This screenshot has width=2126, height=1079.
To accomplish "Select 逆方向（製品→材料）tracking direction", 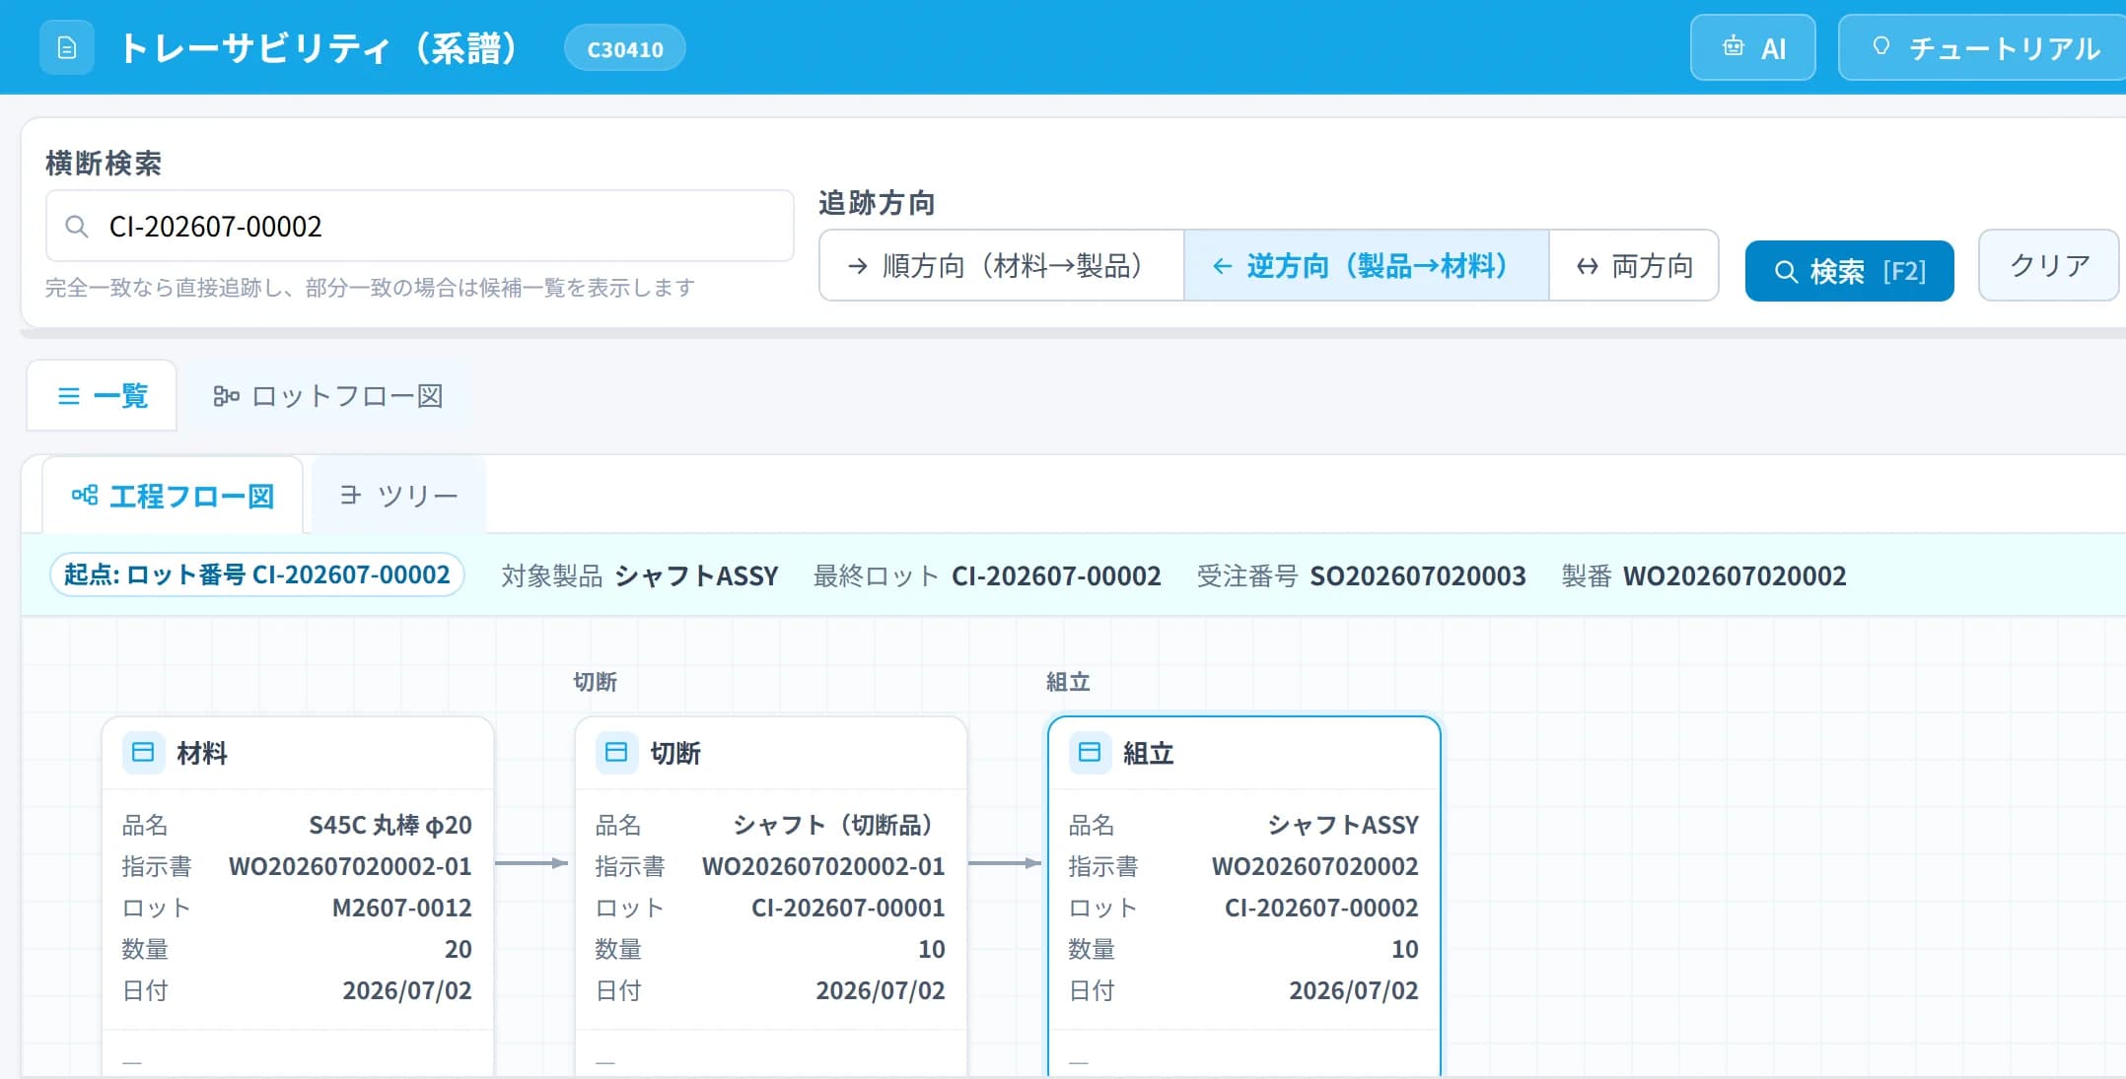I will 1367,266.
